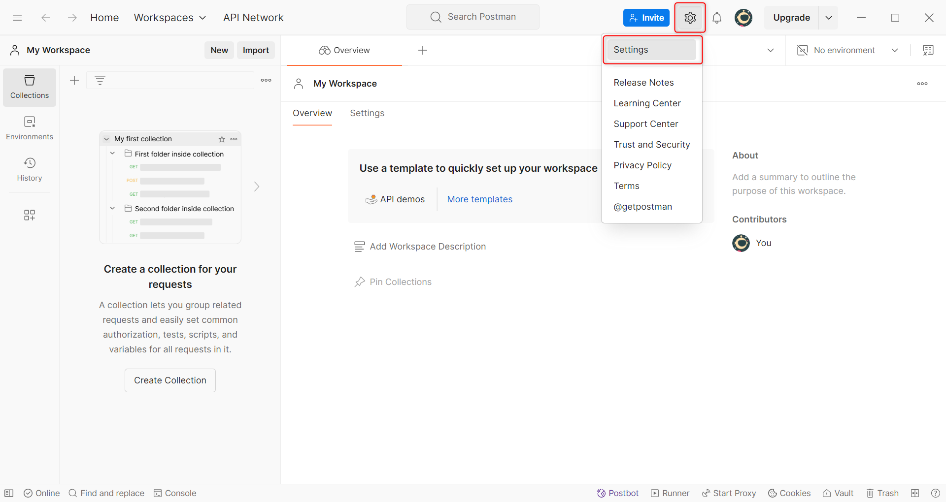Collapse First folder inside collection

click(x=112, y=154)
